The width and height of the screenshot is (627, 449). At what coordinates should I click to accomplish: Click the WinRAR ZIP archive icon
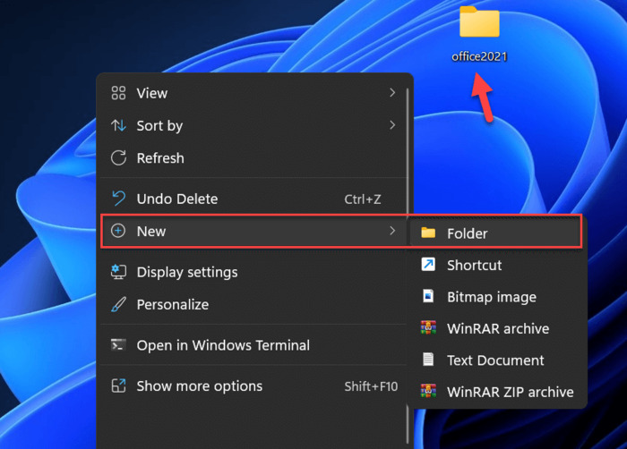click(x=428, y=392)
